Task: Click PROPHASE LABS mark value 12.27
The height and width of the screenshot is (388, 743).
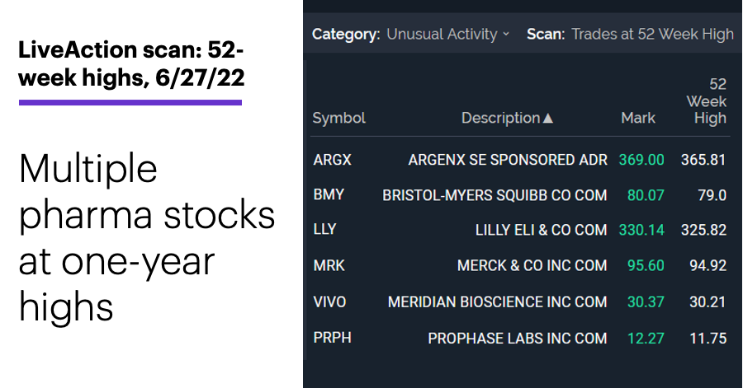Action: point(646,338)
